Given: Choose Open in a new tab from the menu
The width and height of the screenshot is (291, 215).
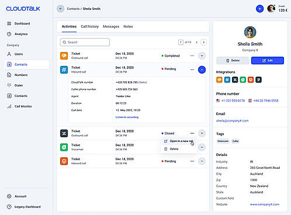Looking at the screenshot, I should tap(179, 141).
